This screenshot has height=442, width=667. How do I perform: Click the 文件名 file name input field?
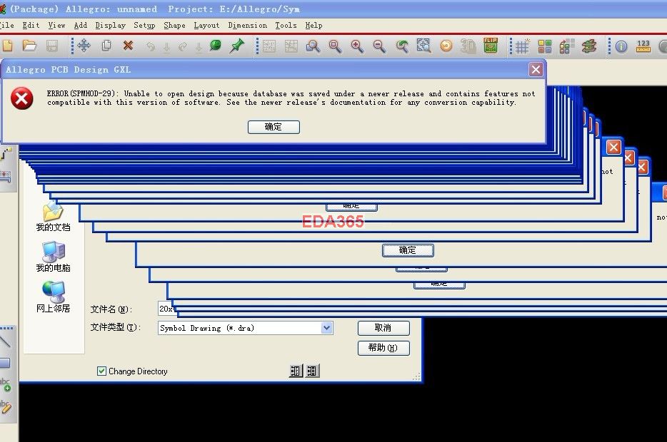(166, 309)
